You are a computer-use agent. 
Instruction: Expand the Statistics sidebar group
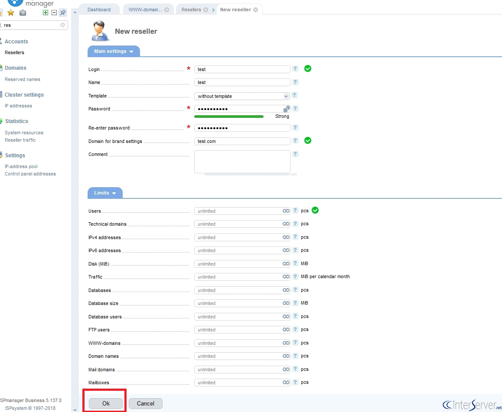pyautogui.click(x=16, y=121)
